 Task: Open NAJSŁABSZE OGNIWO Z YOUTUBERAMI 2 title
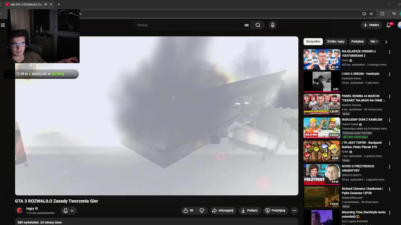pyautogui.click(x=359, y=53)
